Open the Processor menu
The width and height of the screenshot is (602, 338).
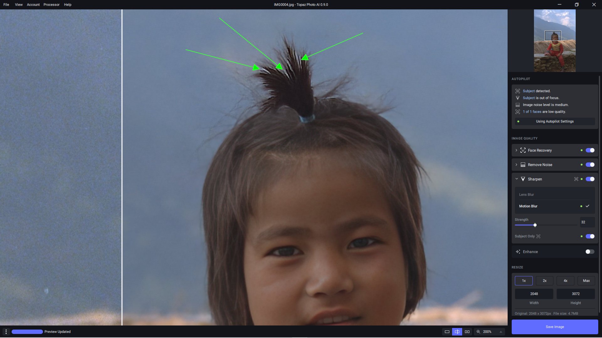click(51, 5)
